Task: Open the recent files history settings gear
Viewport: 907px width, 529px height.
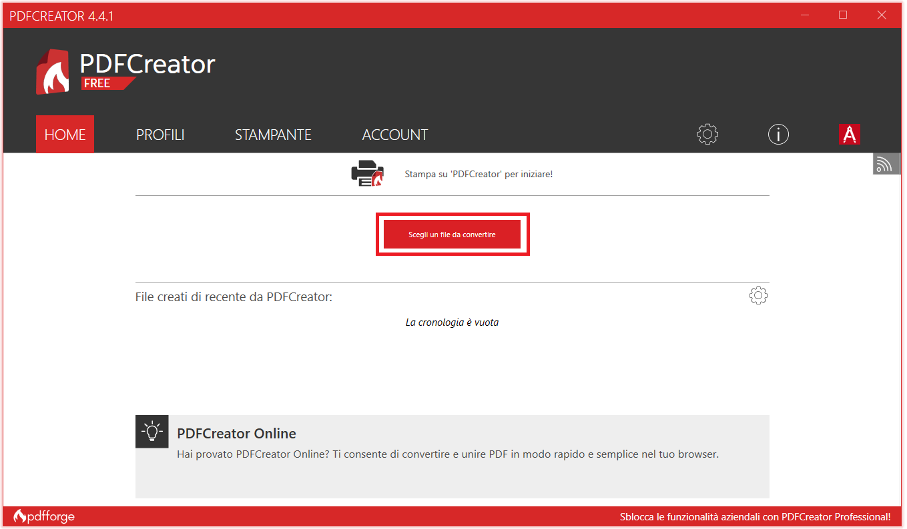Action: pyautogui.click(x=758, y=295)
